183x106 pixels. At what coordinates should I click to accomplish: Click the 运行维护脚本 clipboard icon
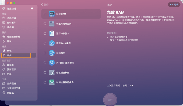pyautogui.click(x=52, y=33)
